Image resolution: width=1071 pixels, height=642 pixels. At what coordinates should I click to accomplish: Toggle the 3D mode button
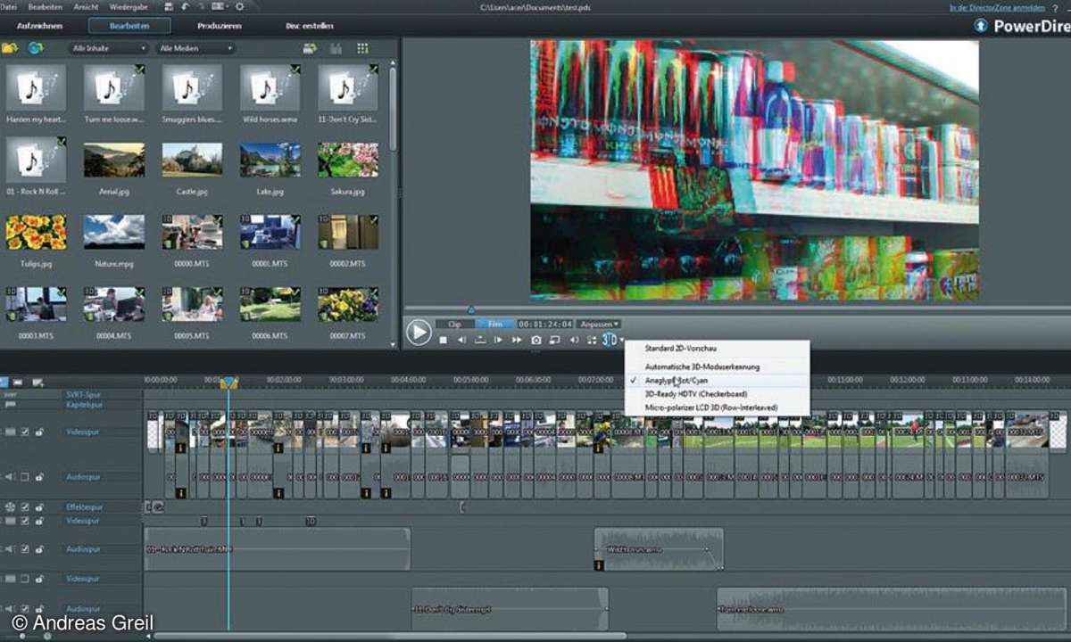[x=610, y=340]
